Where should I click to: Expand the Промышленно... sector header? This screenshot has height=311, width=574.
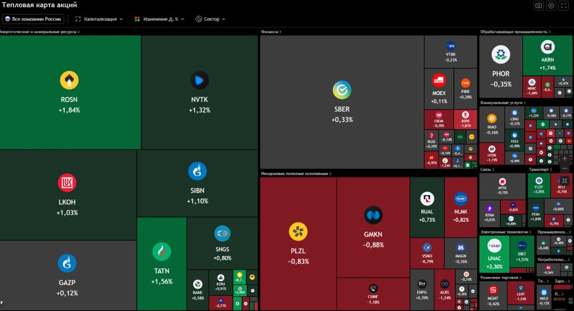pos(554,232)
